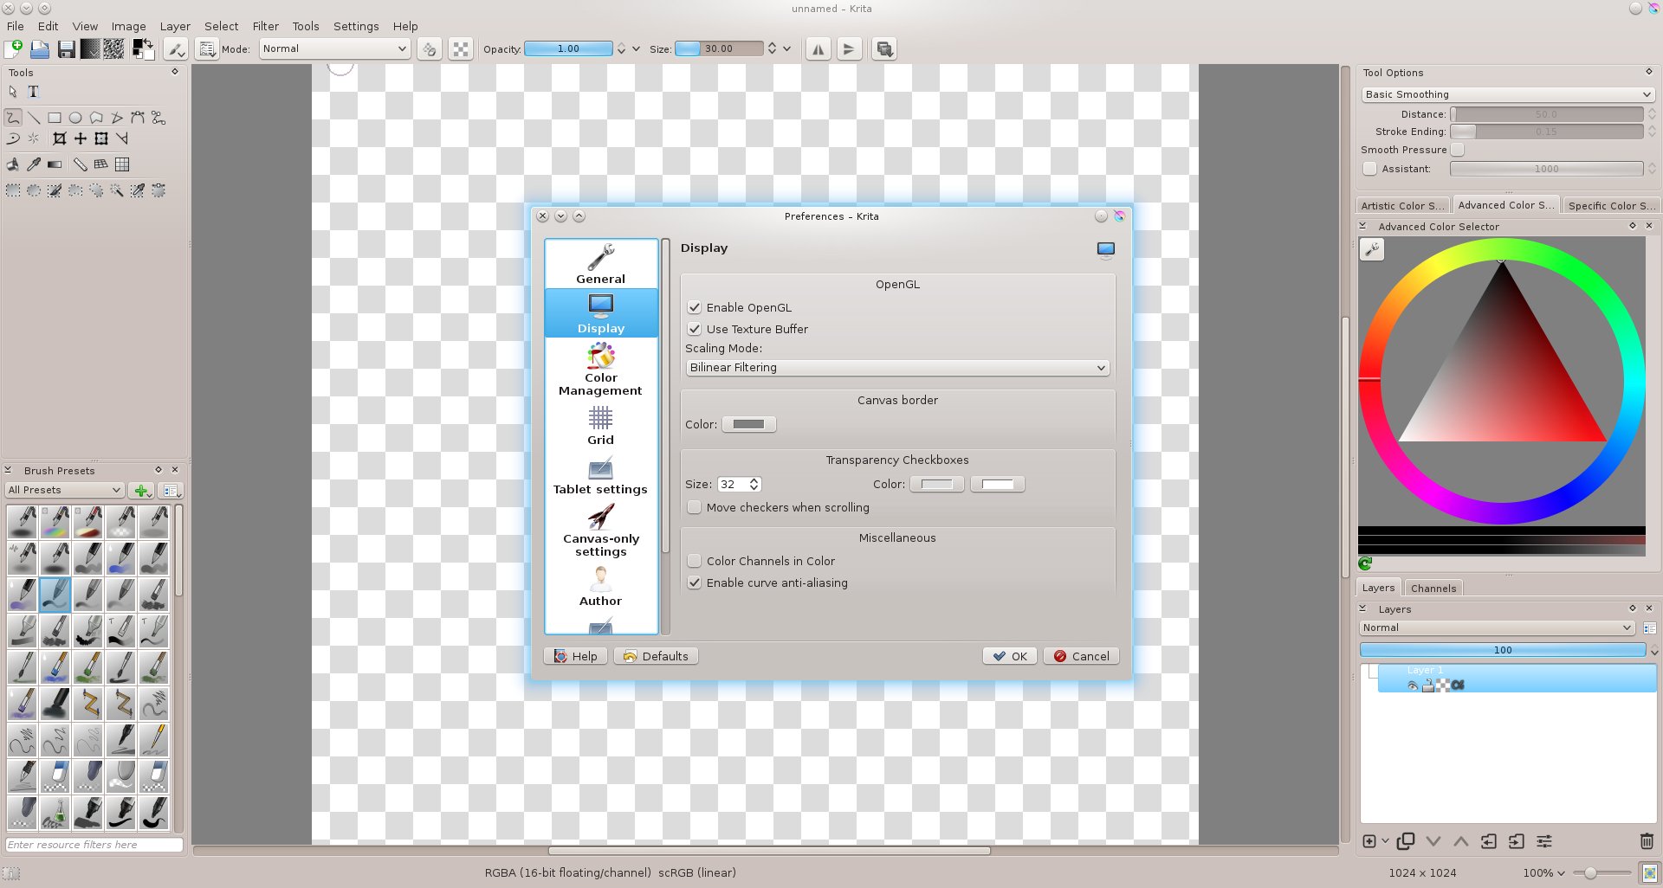Screen dimensions: 1663x888
Task: Click the transparency checkbox Size spinbox
Action: coord(739,485)
